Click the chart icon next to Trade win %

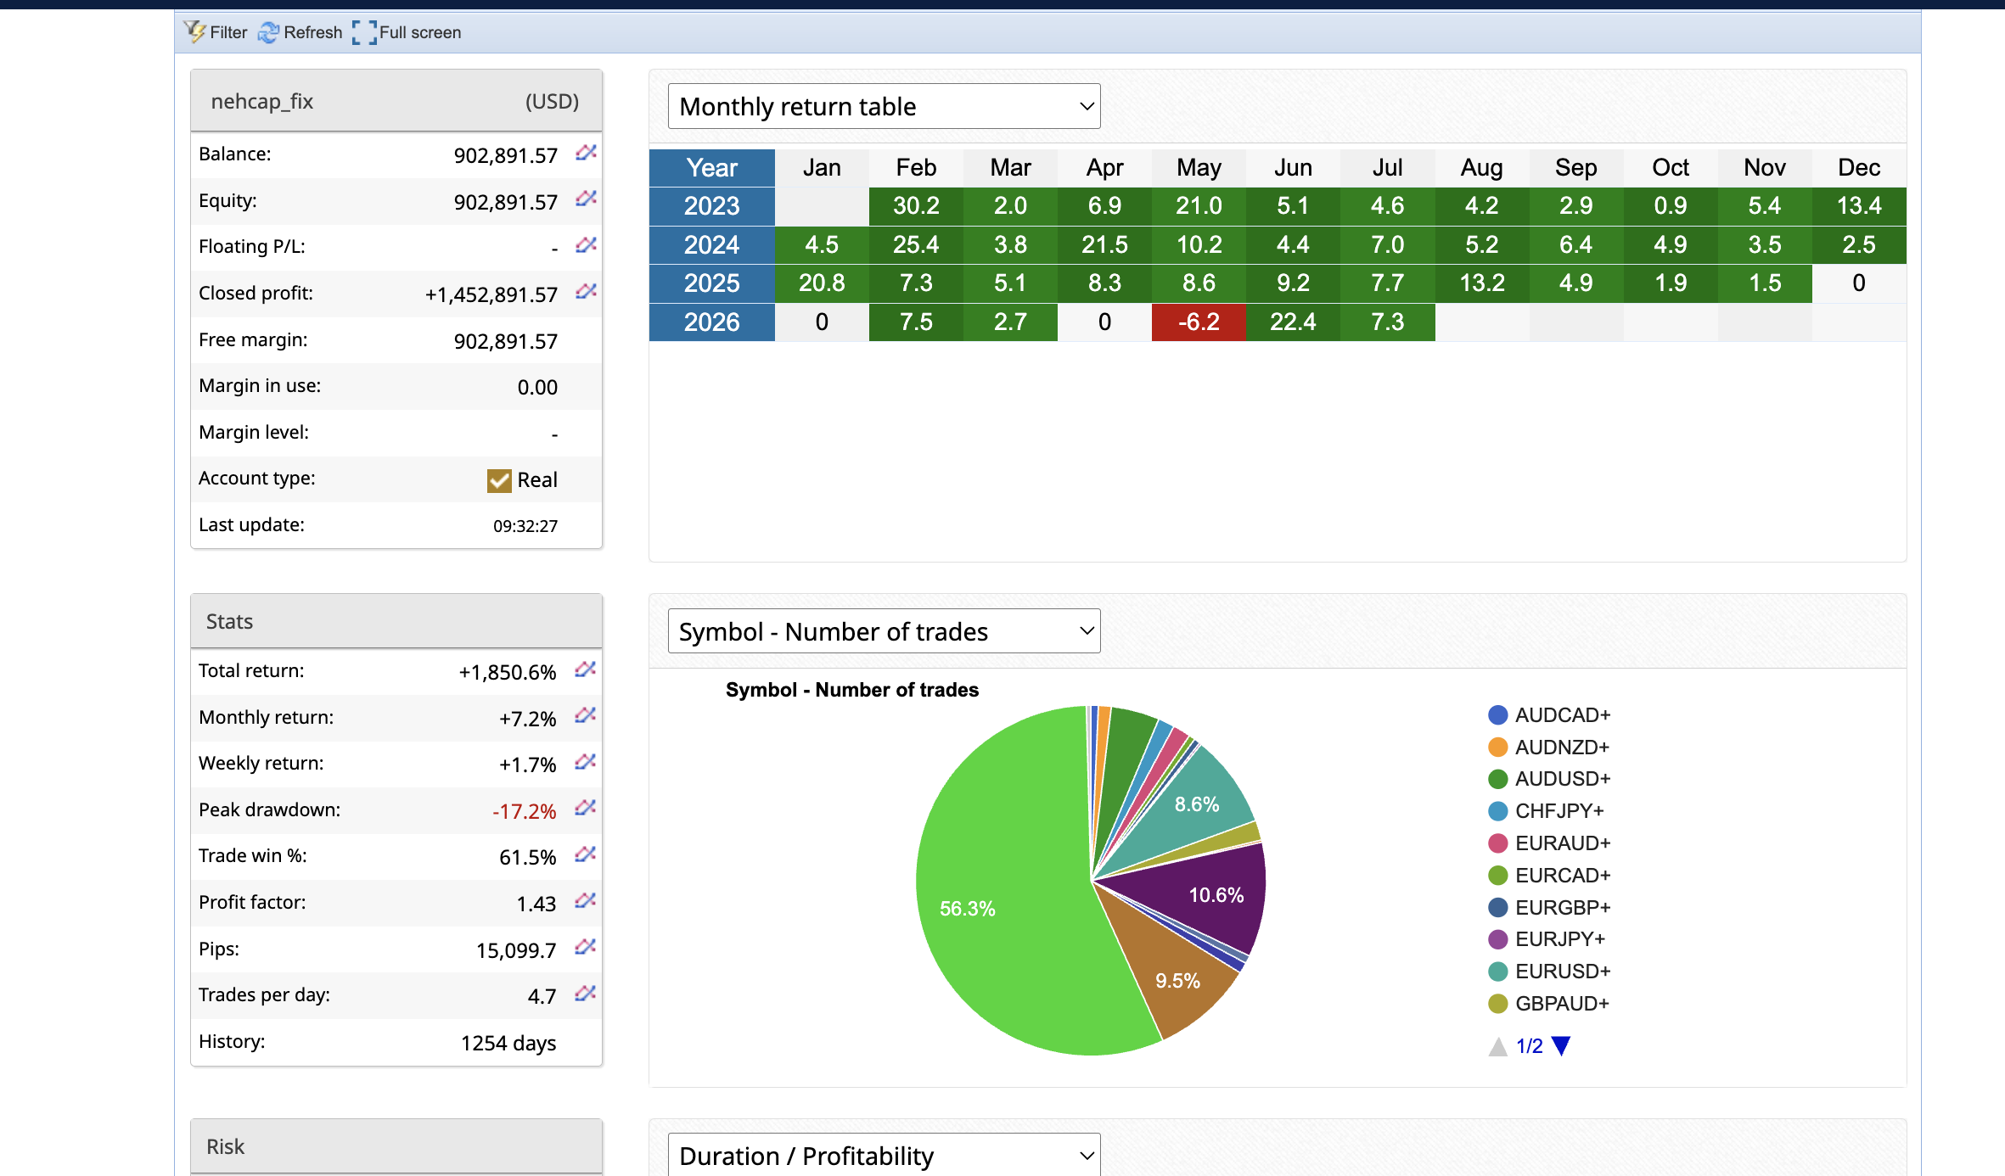click(x=585, y=854)
